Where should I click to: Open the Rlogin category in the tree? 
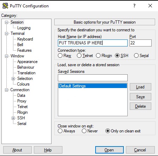[23, 112]
